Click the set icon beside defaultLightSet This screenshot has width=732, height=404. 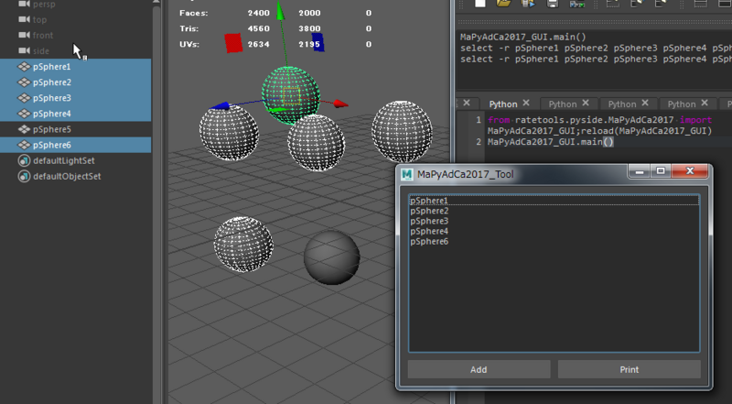click(24, 161)
